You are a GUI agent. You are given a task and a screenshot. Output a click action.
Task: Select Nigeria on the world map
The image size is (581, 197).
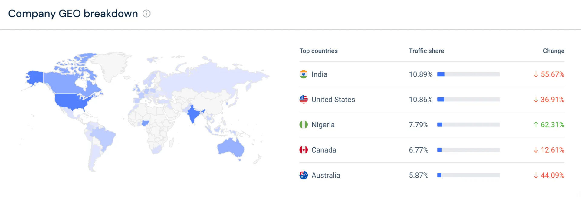point(146,123)
